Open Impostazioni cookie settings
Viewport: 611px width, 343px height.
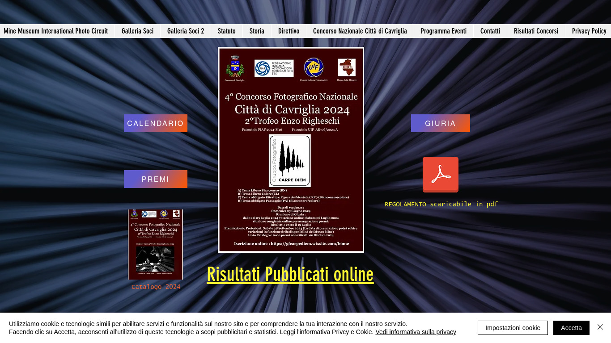(x=513, y=328)
